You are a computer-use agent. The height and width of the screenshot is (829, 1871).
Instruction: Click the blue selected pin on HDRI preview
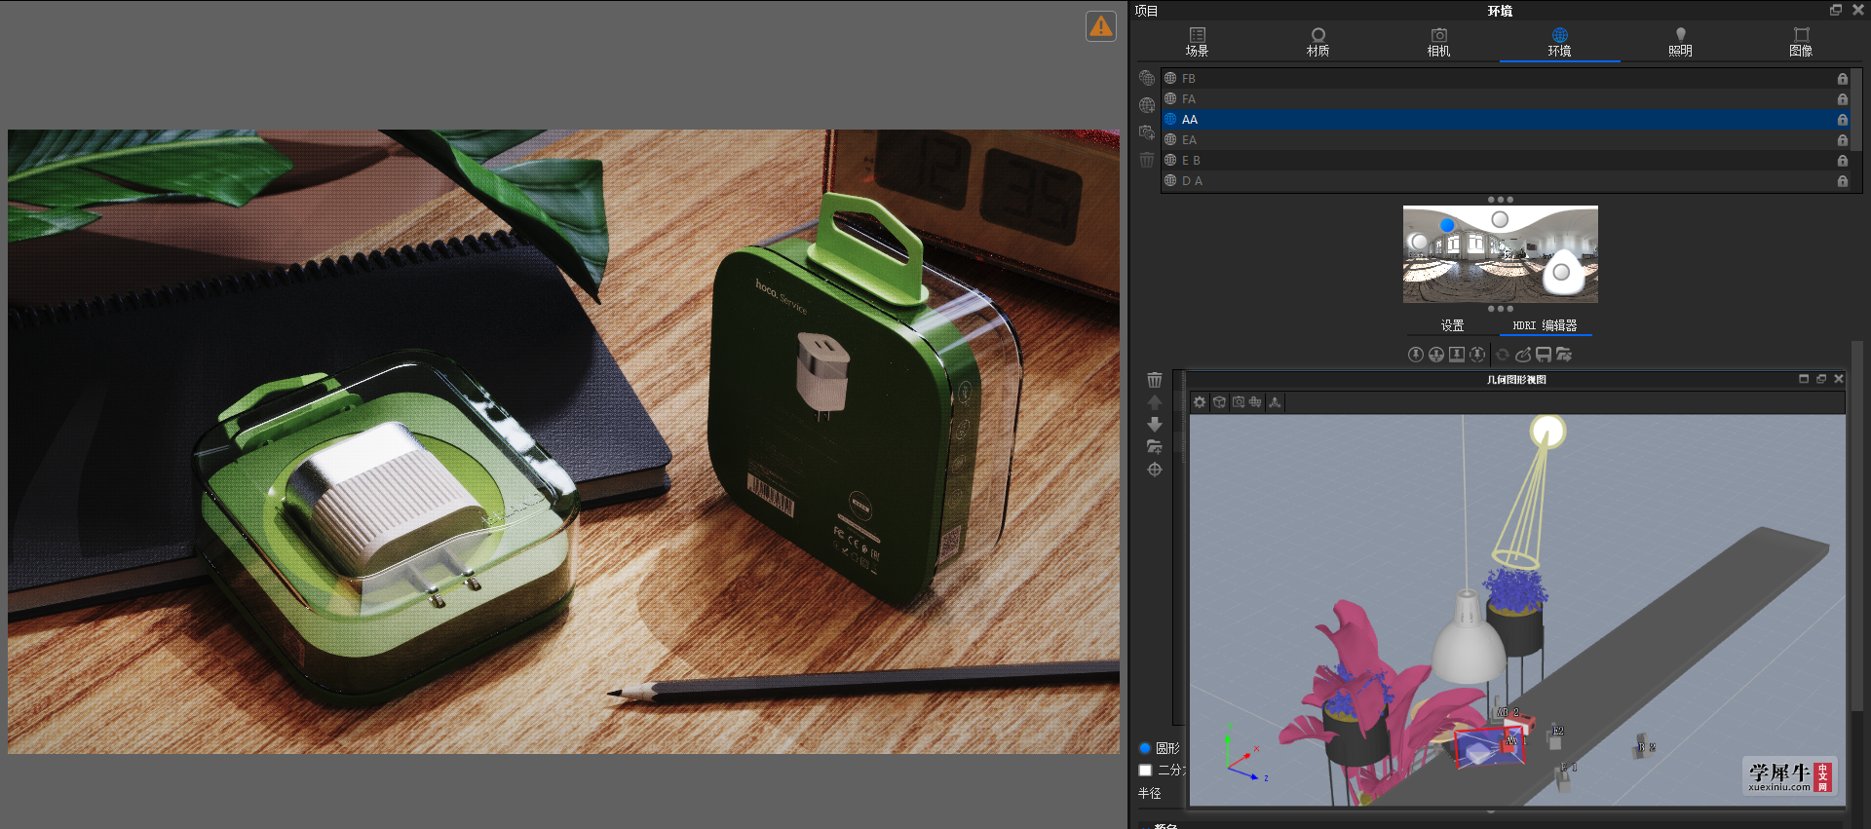(1447, 225)
